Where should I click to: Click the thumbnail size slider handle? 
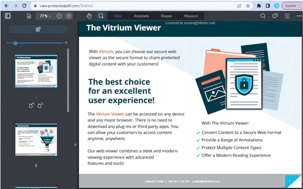pyautogui.click(x=16, y=43)
